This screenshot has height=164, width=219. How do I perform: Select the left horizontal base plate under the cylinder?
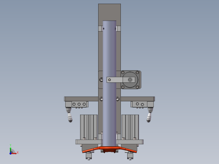pyautogui.click(x=89, y=142)
